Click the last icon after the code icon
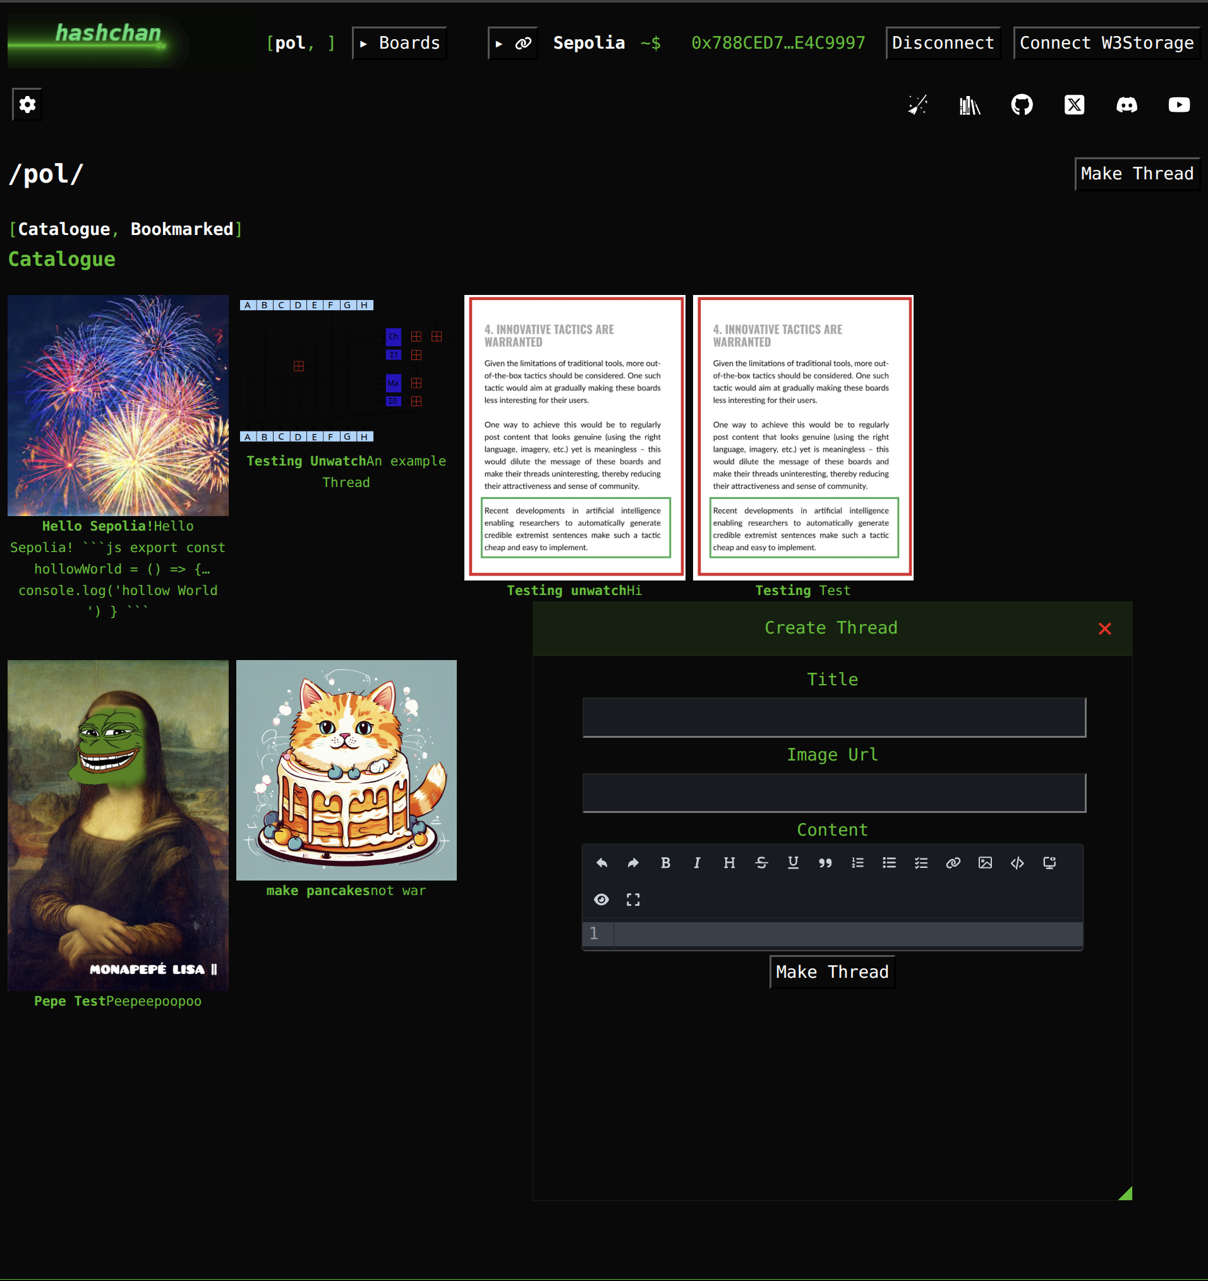The image size is (1208, 1281). pos(1049,863)
